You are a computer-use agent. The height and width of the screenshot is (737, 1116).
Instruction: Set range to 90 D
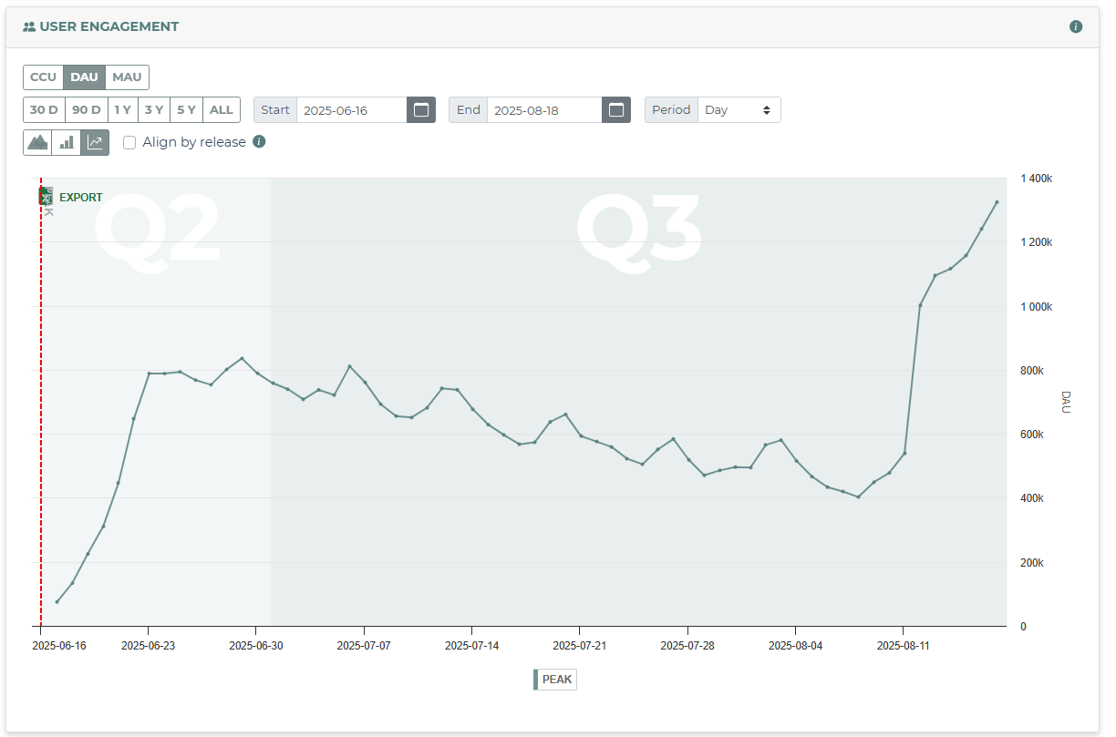click(87, 110)
